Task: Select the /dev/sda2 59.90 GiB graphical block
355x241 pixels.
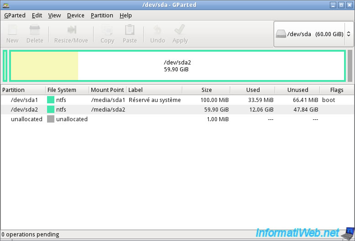Action: tap(177, 66)
